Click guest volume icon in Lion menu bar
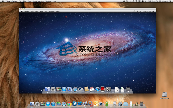Screen dimensions: 173x108 (x=140, y=11)
